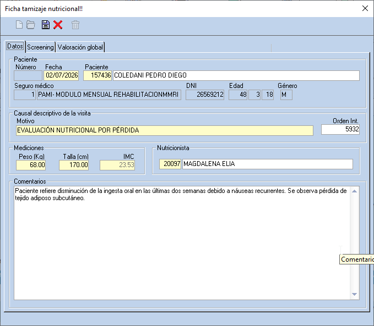The width and height of the screenshot is (374, 326).
Task: Delete record with the trash can icon
Action: pyautogui.click(x=75, y=25)
